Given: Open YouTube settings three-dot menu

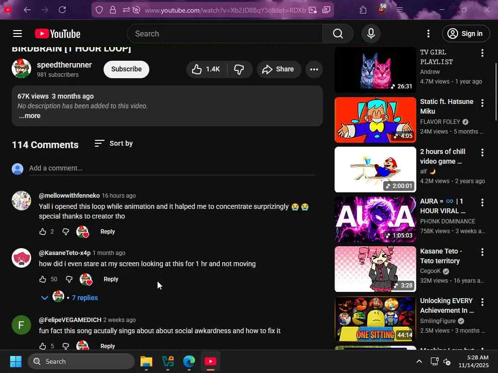Looking at the screenshot, I should click(428, 34).
